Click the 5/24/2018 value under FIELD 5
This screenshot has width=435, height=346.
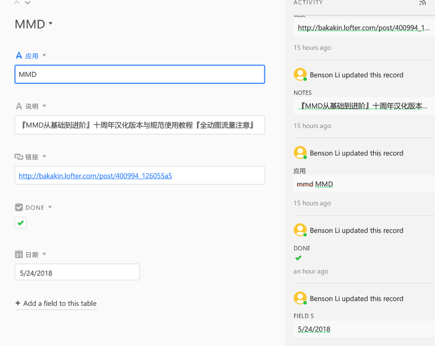tap(314, 329)
